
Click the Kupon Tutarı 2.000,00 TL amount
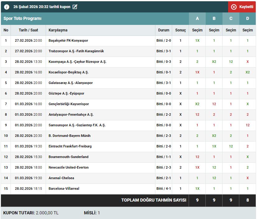tap(47, 213)
